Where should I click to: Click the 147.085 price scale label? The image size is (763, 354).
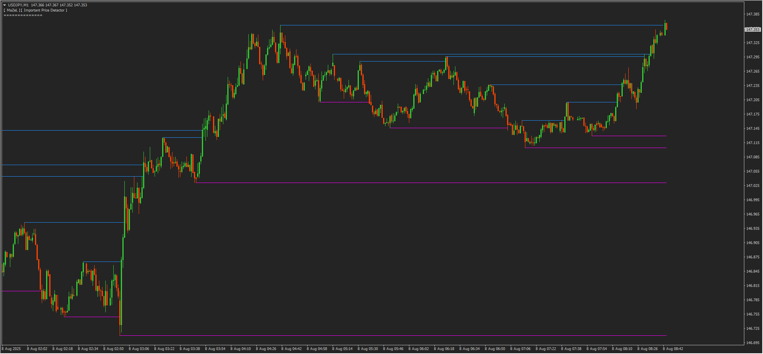tap(753, 157)
